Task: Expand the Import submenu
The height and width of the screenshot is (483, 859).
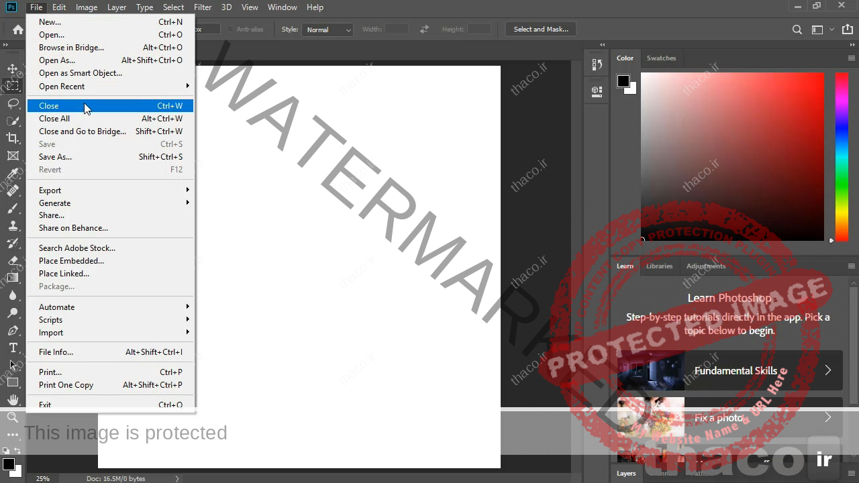Action: click(110, 333)
